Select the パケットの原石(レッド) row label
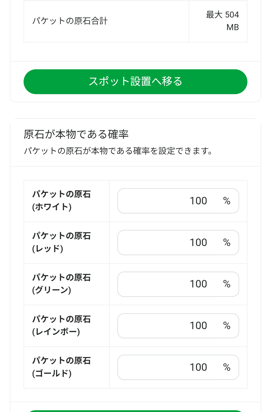 61,242
